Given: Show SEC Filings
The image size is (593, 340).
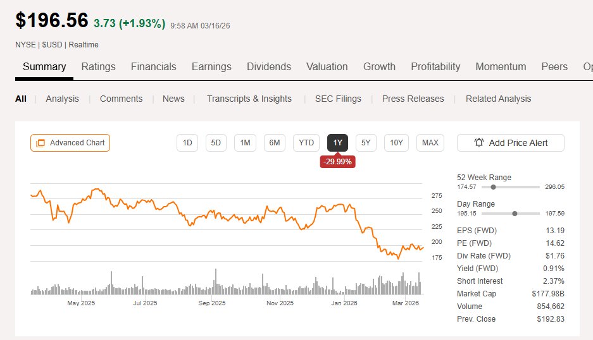Looking at the screenshot, I should tap(338, 99).
